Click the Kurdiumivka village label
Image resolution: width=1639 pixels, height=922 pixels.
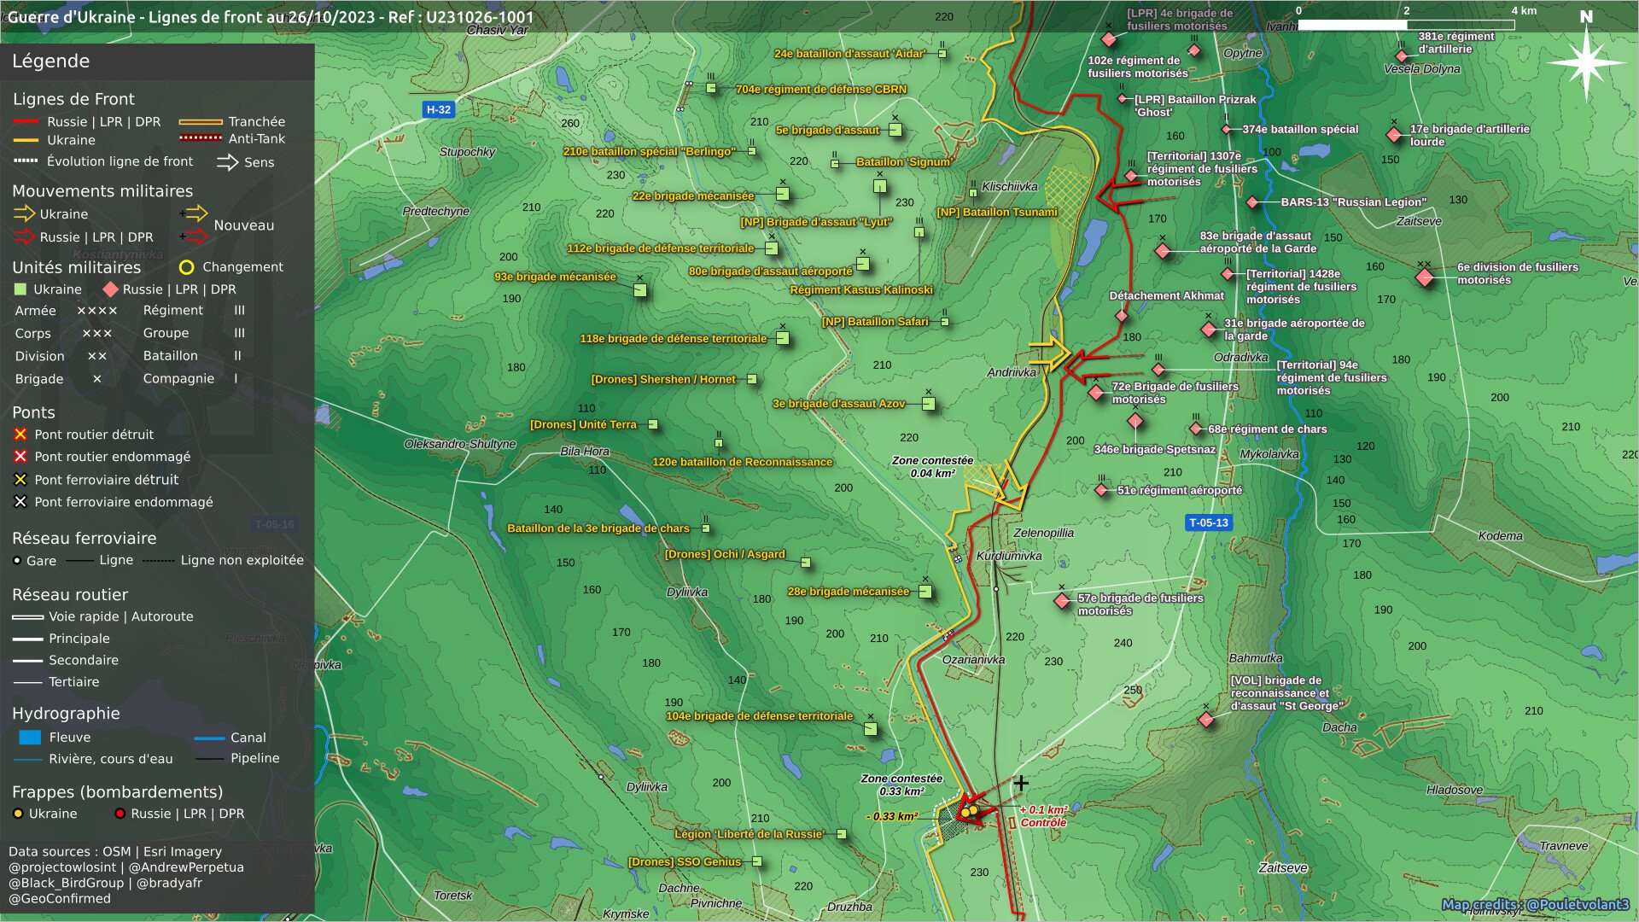pos(1009,556)
